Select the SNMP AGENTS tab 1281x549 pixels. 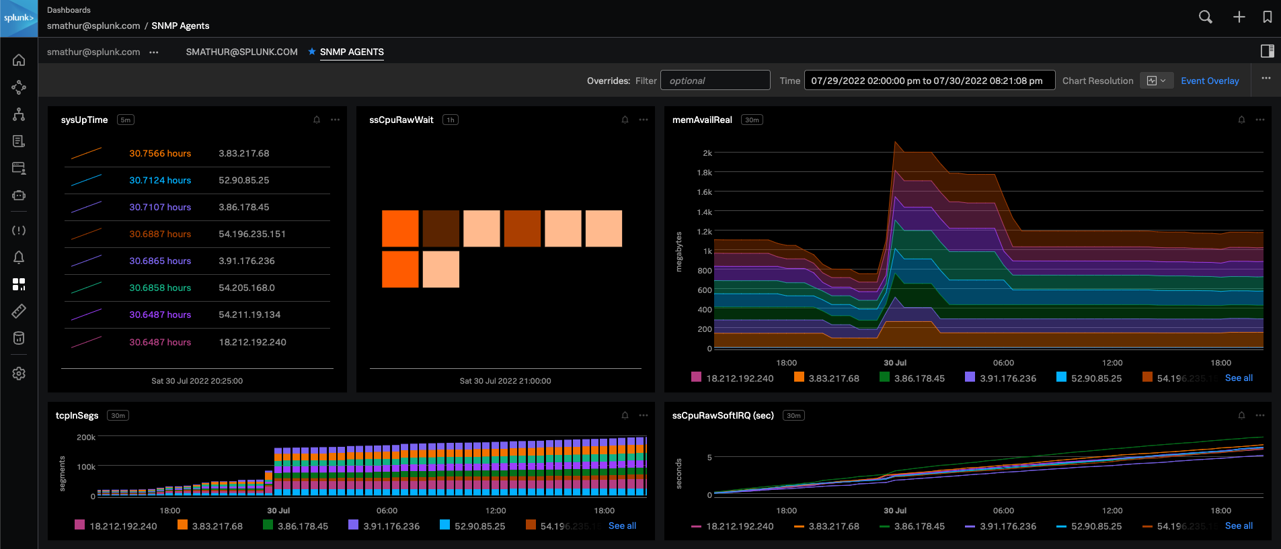(x=352, y=52)
